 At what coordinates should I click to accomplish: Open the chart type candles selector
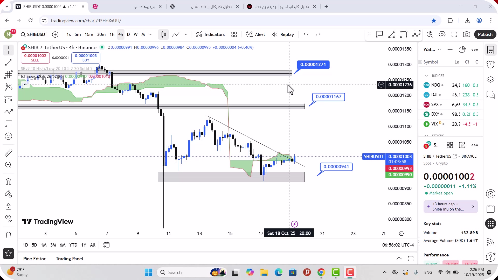(163, 34)
